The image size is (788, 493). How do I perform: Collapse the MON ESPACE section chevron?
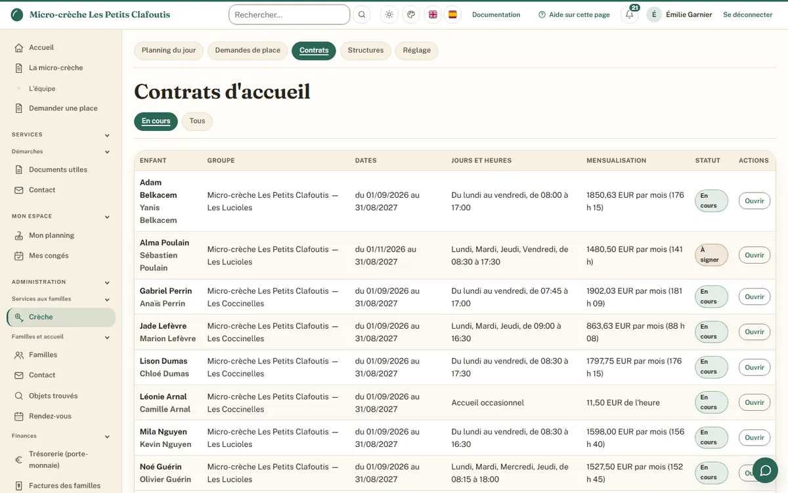click(107, 217)
